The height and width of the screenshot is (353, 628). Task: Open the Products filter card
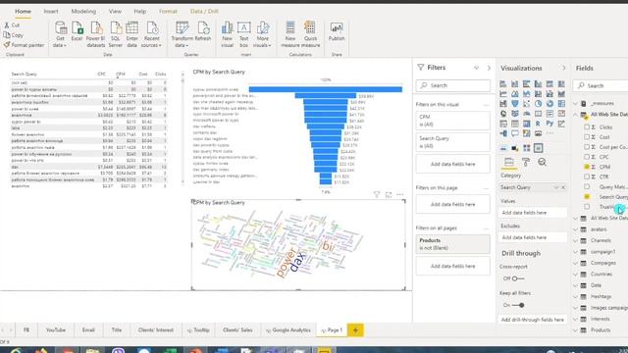[452, 244]
